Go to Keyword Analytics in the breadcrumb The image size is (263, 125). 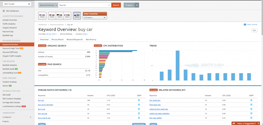point(57,24)
